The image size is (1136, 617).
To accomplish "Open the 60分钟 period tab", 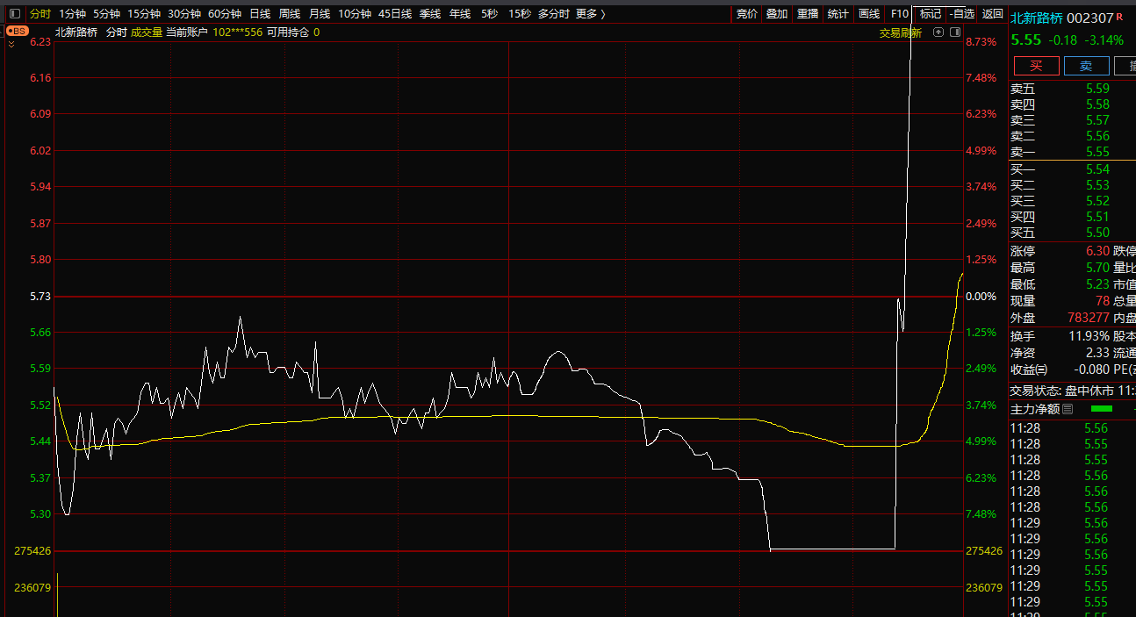I will tap(225, 14).
